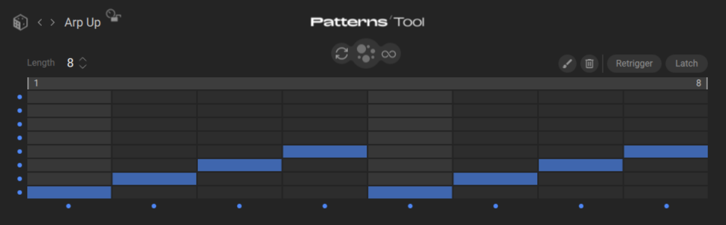The width and height of the screenshot is (726, 225).
Task: Decrease Length with the down stepper arrow
Action: coord(83,66)
